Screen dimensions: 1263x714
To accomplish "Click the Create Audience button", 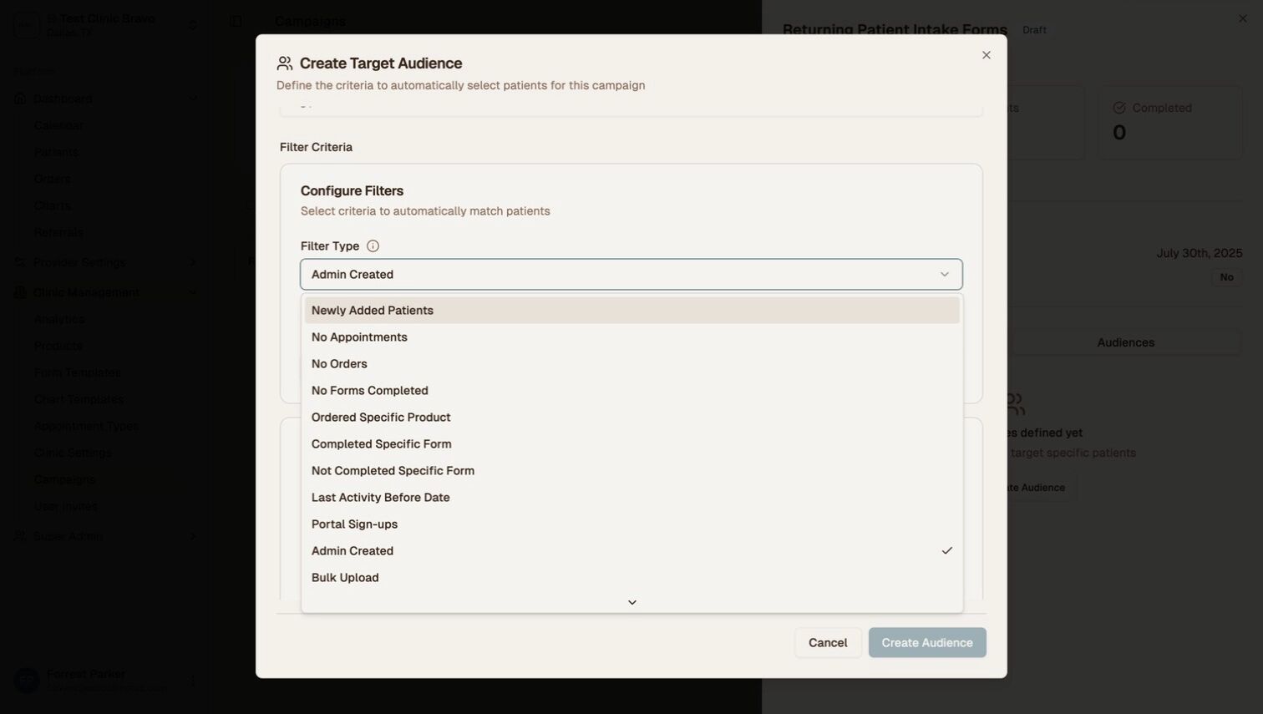I will click(x=927, y=643).
